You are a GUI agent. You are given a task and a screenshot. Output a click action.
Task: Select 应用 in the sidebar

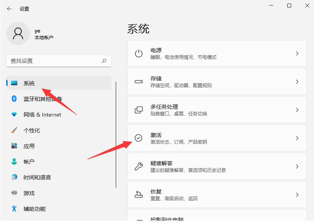coord(29,146)
